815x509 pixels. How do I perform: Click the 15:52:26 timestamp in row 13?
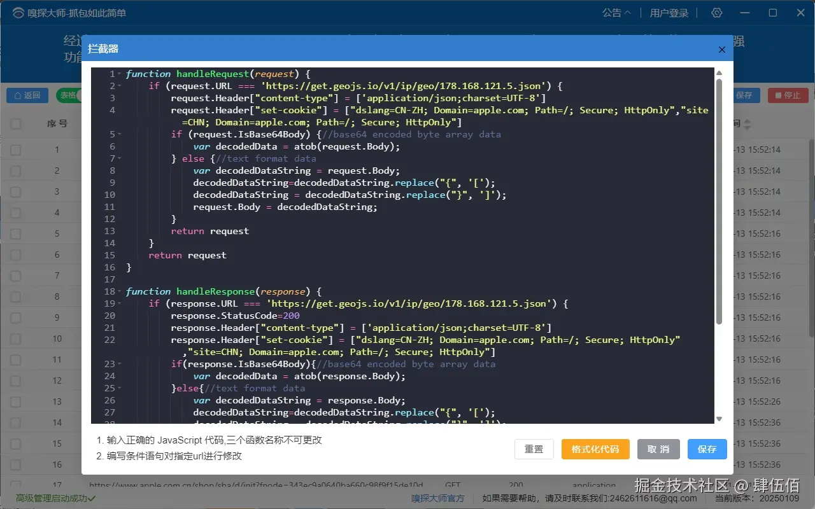pyautogui.click(x=759, y=402)
